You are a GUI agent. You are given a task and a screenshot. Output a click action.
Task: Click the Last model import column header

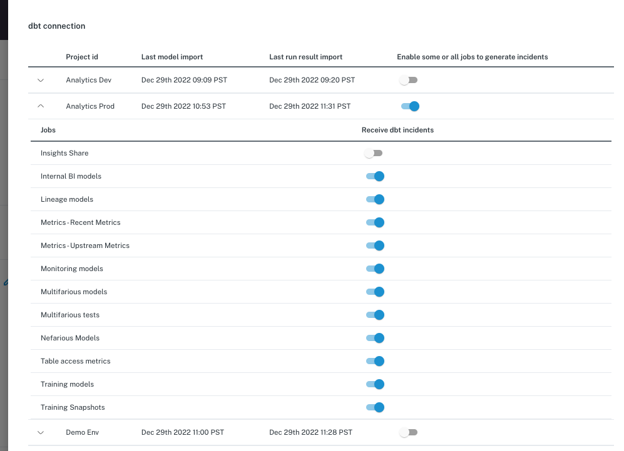point(172,57)
